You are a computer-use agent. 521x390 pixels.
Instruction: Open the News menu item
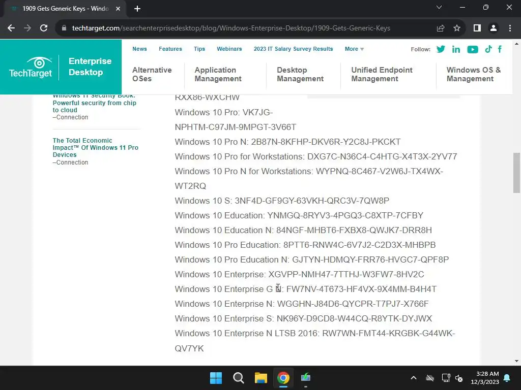click(x=139, y=49)
